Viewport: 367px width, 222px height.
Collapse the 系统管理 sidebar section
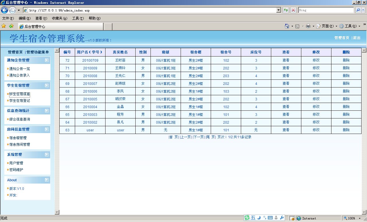(x=47, y=155)
